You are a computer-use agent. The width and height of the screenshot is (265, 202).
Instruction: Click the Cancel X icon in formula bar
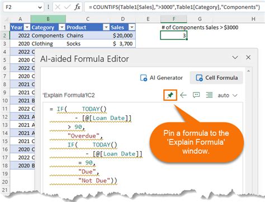tap(58, 7)
